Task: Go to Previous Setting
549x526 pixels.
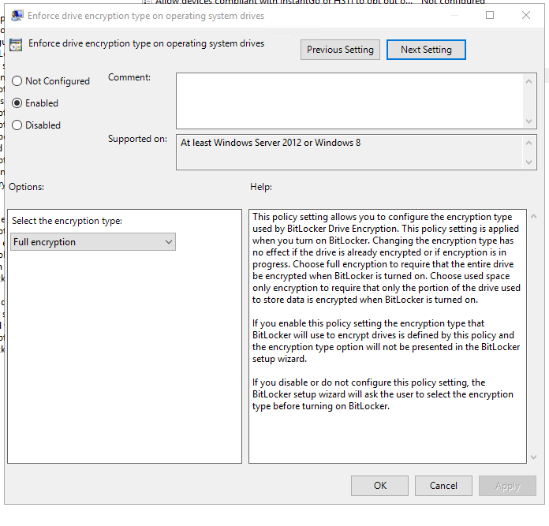Action: tap(340, 50)
